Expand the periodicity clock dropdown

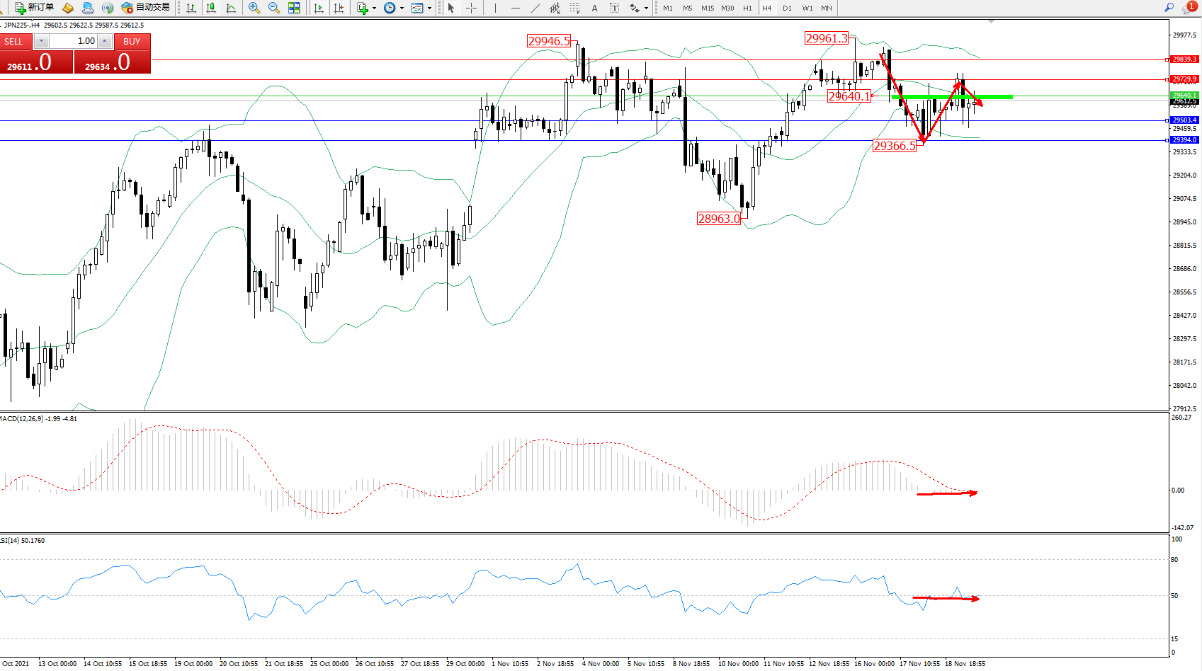point(402,8)
